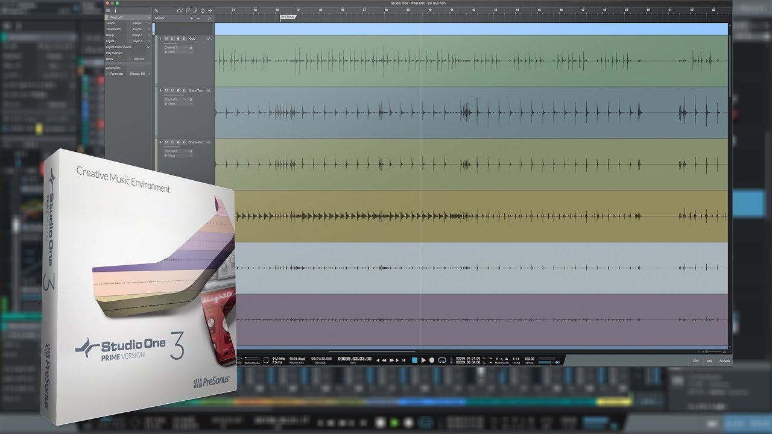Click the tempo track clock icon
This screenshot has height=434, width=772.
(x=203, y=10)
